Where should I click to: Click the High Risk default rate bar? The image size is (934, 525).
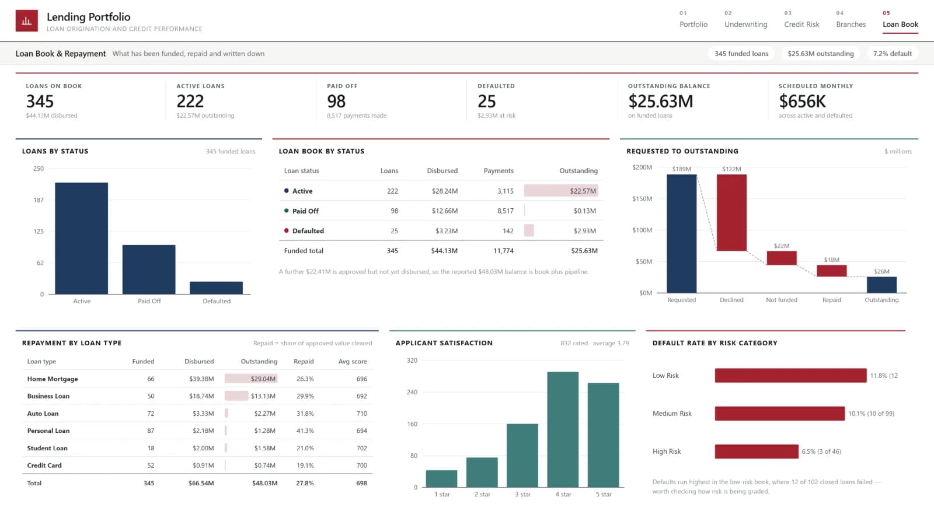coord(757,452)
